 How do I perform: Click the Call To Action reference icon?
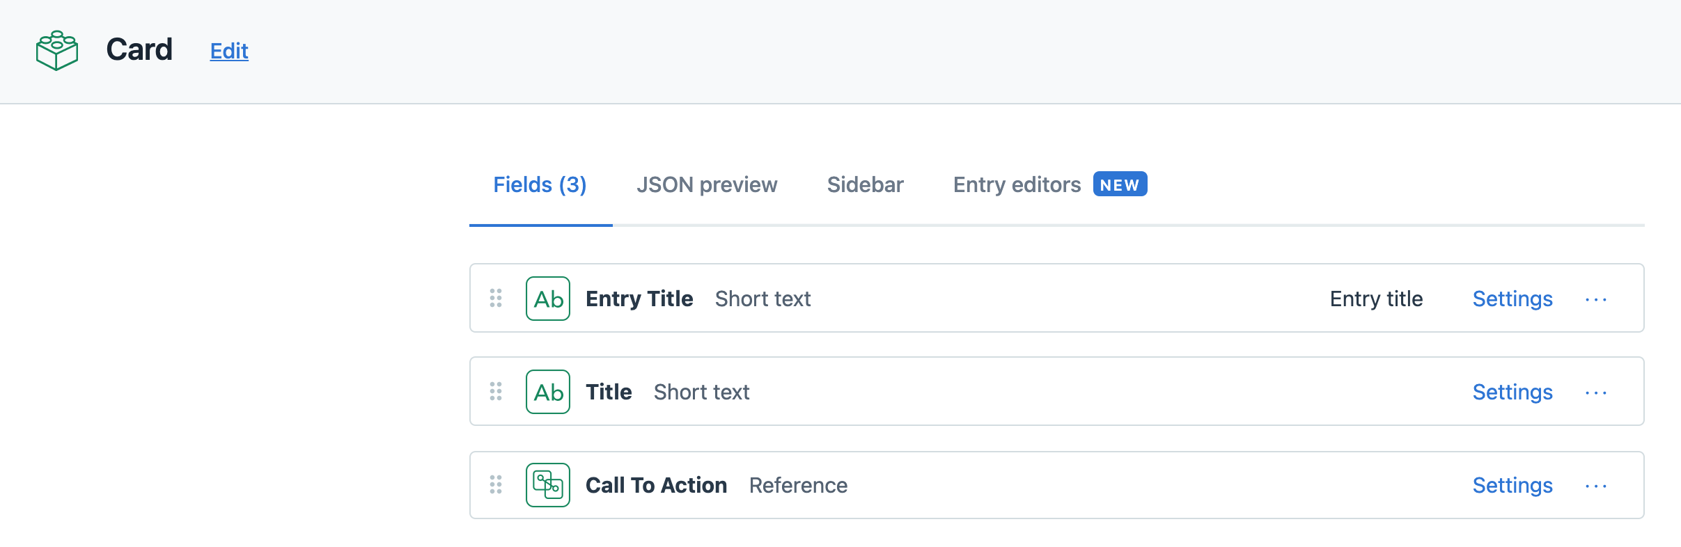coord(548,485)
